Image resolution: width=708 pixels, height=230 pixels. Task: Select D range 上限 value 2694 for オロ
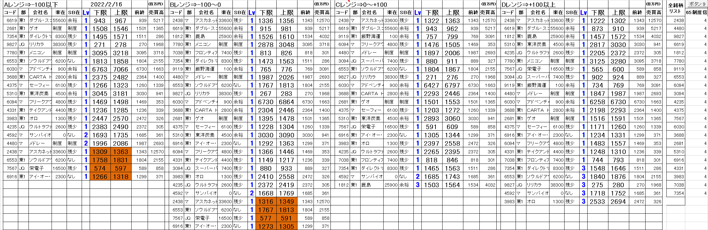click(618, 202)
